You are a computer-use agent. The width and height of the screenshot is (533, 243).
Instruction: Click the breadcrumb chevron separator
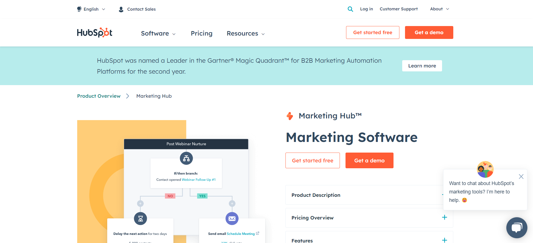pyautogui.click(x=128, y=96)
